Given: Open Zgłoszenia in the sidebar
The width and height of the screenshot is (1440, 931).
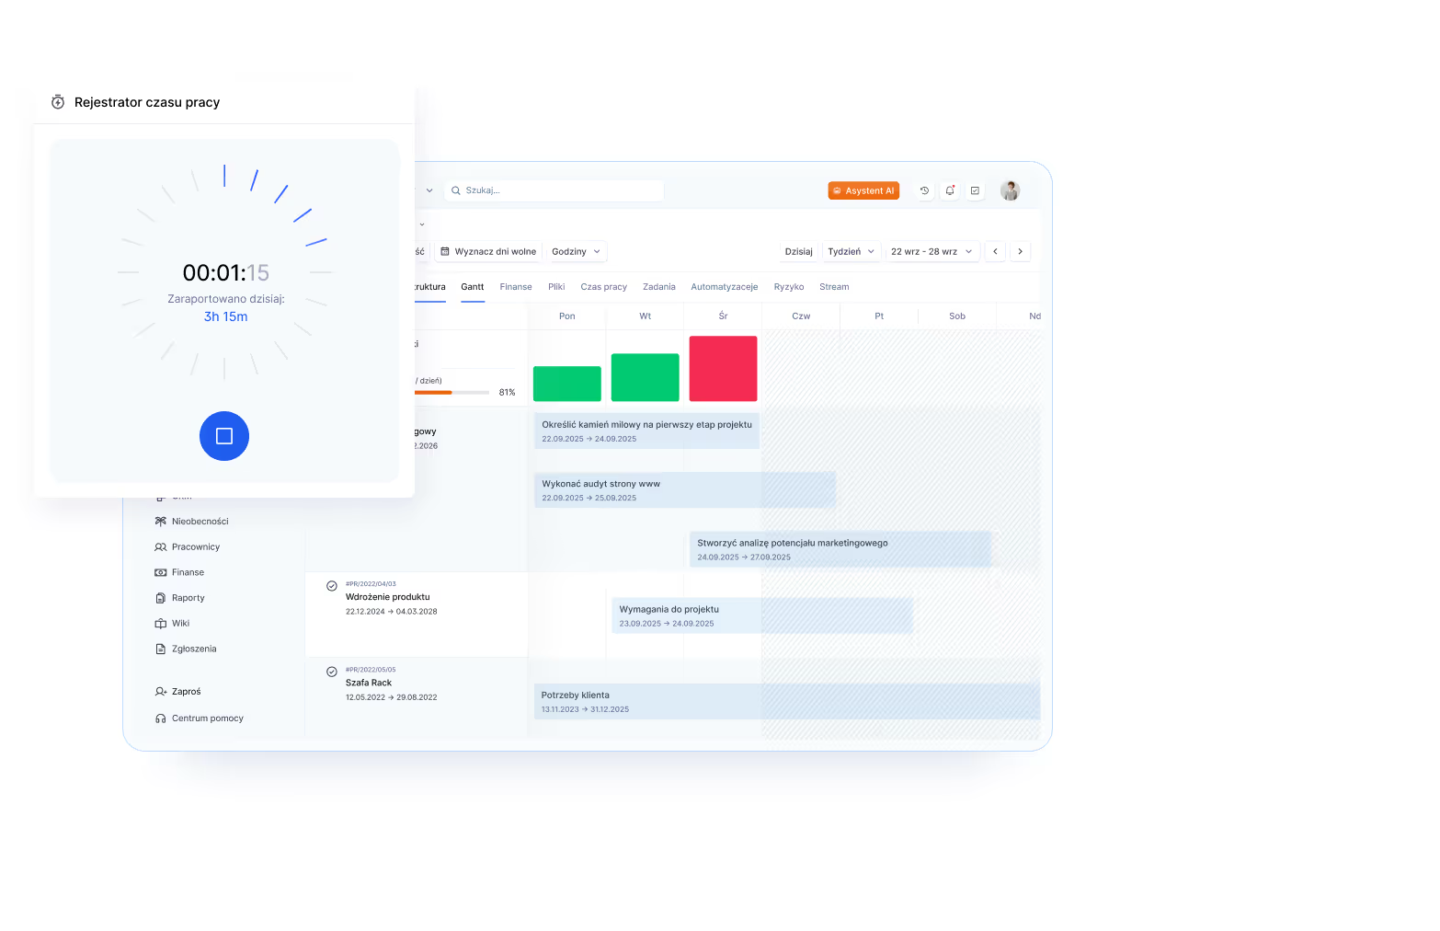Looking at the screenshot, I should tap(186, 649).
